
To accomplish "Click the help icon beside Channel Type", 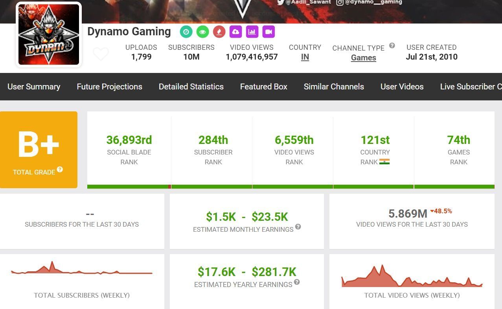I will [x=392, y=45].
